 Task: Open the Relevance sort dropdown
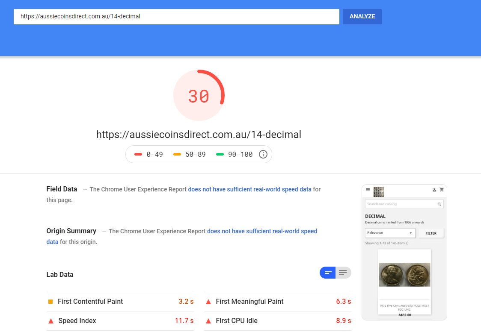(x=390, y=233)
